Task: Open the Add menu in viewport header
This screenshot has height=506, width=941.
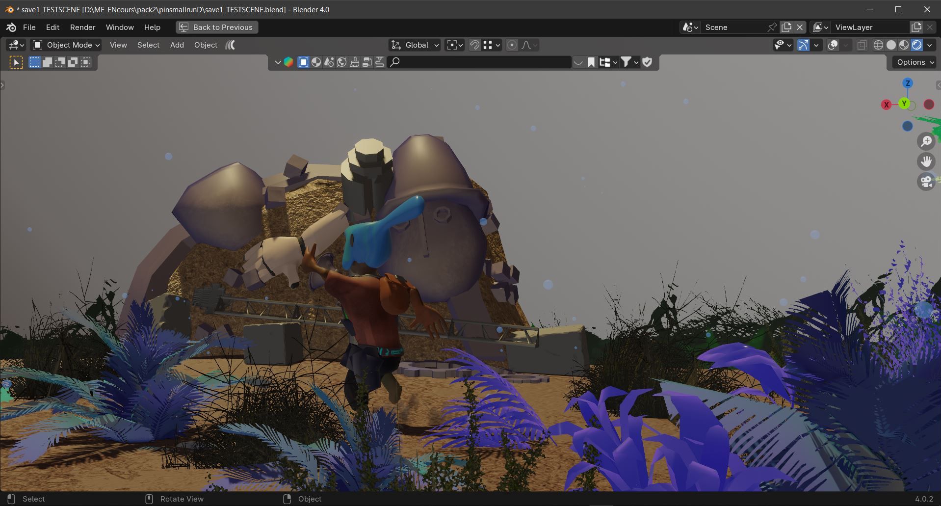Action: point(177,45)
